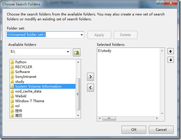The height and width of the screenshot is (140, 181).
Task: Click the Apply button
Action: pyautogui.click(x=99, y=35)
